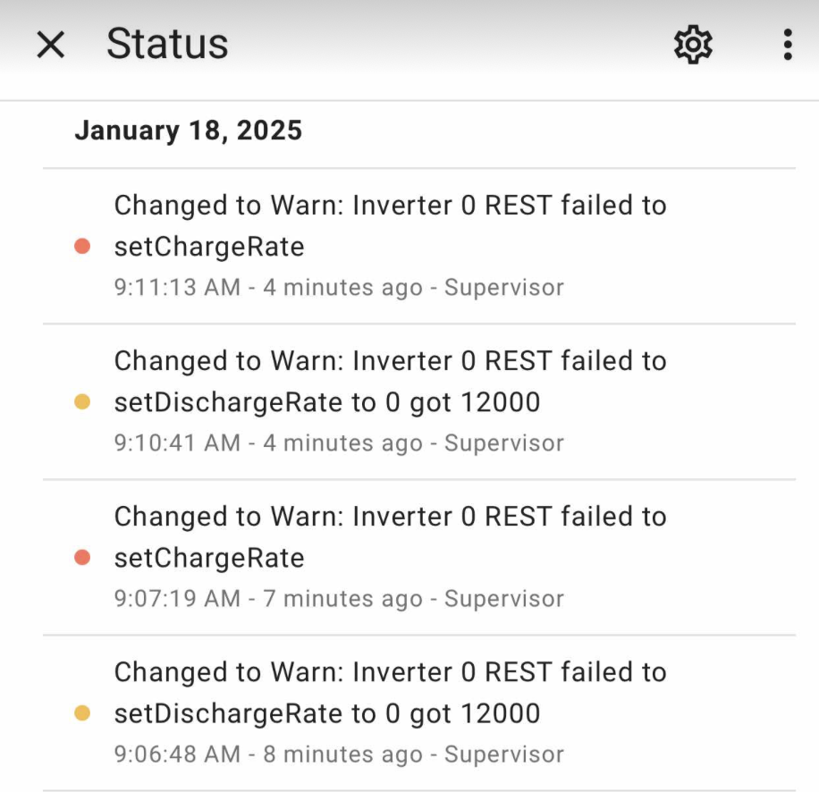Click the 9:10:41 AM timestamp line
Screen dimensions: 819x792
point(339,442)
